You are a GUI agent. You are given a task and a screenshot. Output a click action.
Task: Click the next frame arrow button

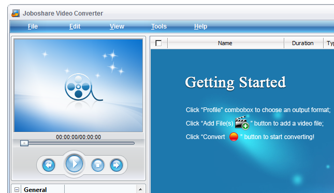pos(117,165)
